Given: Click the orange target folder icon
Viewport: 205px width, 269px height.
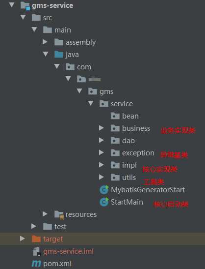Looking at the screenshot, I should click(x=36, y=239).
